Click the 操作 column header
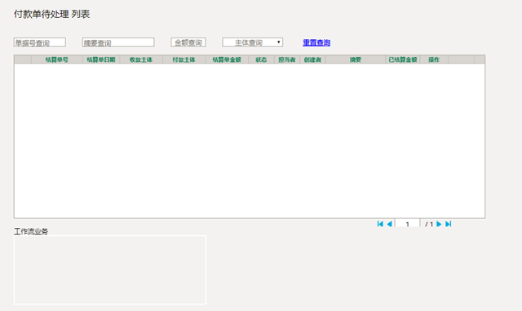 point(434,59)
